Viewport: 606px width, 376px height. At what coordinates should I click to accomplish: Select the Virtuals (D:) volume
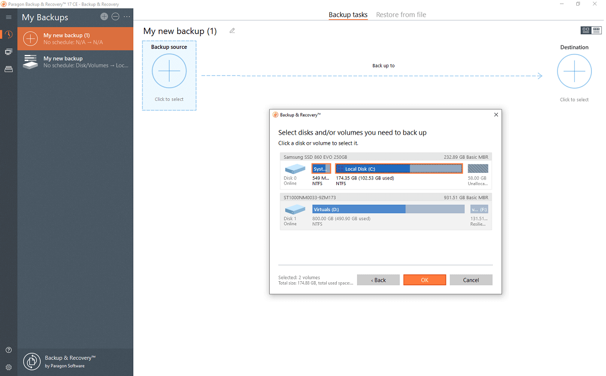tap(388, 209)
